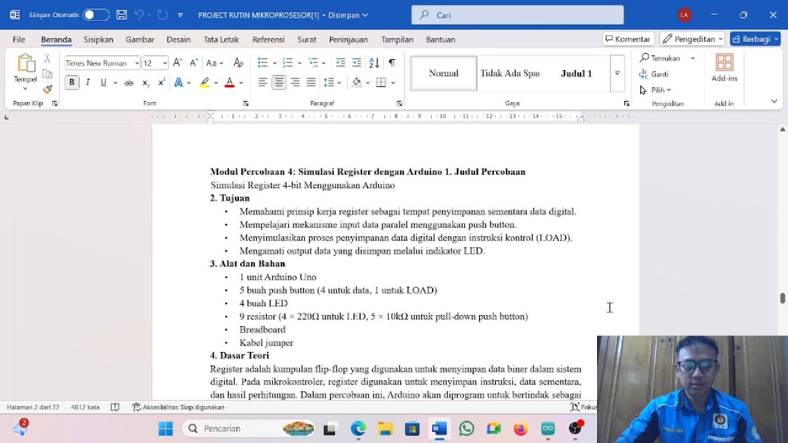
Task: Expand the borders dropdown arrow
Action: tap(393, 82)
